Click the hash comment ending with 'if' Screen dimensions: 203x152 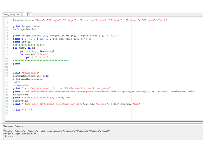point(28,45)
